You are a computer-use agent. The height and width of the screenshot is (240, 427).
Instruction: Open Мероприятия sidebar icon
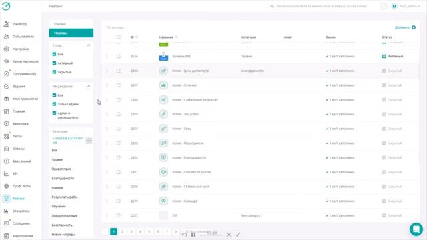(x=7, y=236)
